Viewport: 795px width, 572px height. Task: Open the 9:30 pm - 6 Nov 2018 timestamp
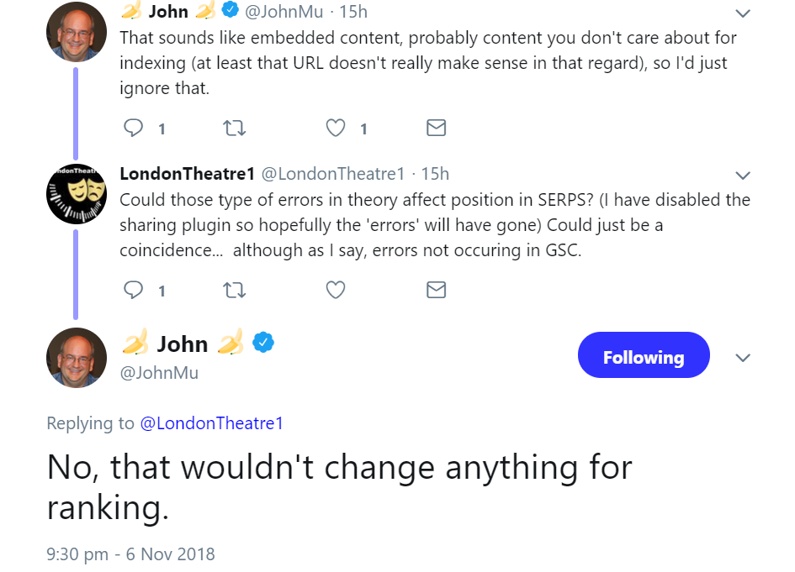coord(130,554)
